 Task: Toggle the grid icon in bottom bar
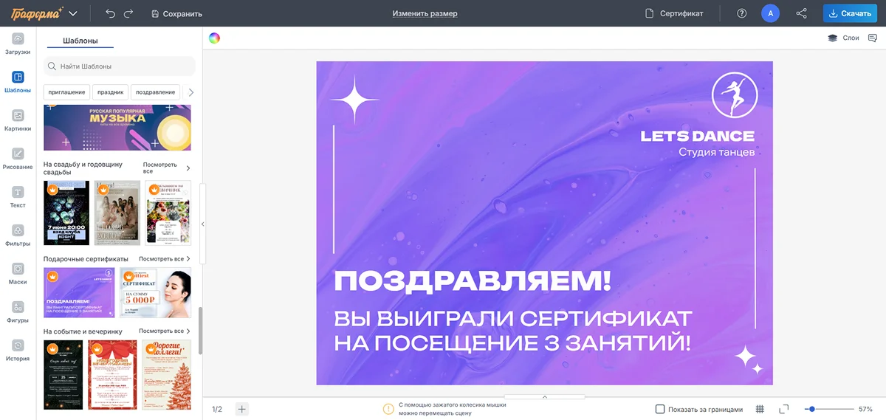pos(760,409)
